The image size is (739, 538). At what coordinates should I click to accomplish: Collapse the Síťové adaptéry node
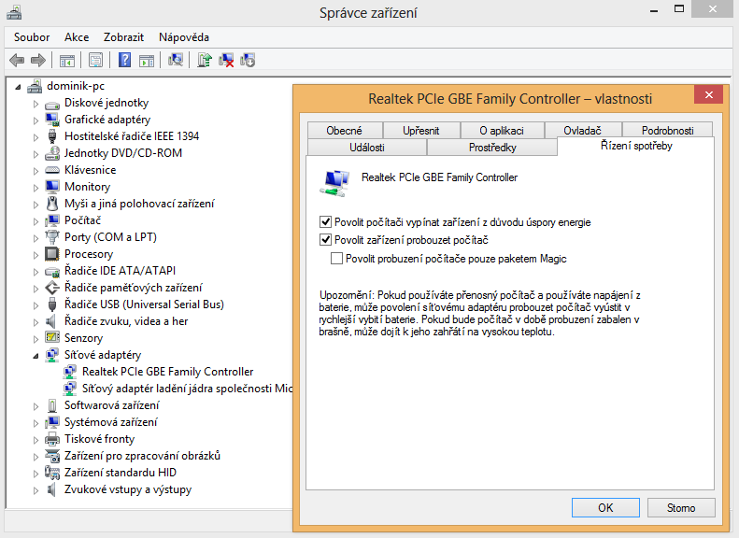click(36, 356)
